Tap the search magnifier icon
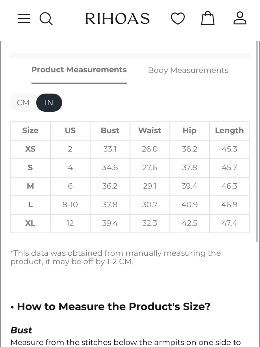The width and height of the screenshot is (260, 347). 46,19
